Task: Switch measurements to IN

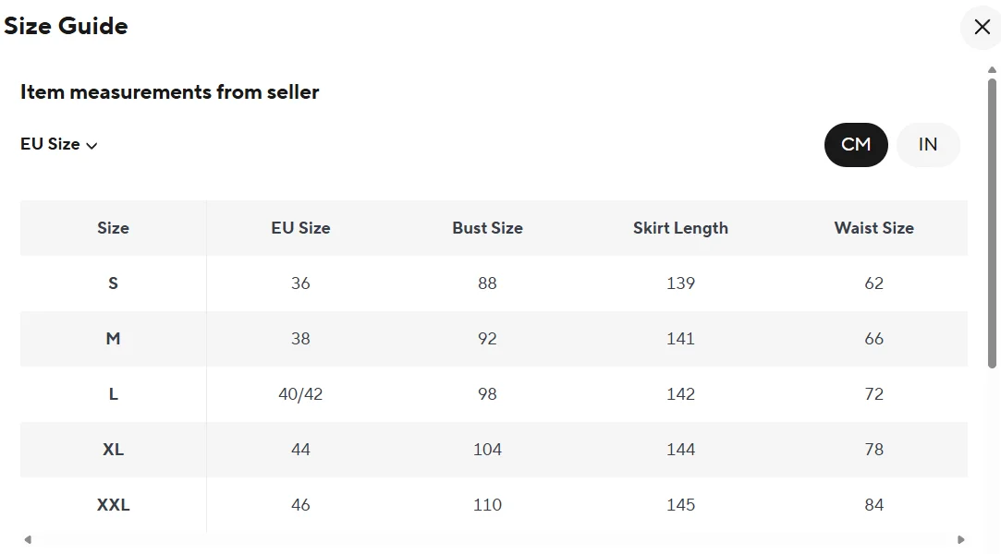Action: (x=928, y=145)
